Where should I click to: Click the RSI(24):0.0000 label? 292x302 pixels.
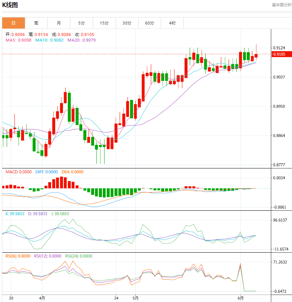pyautogui.click(x=79, y=256)
